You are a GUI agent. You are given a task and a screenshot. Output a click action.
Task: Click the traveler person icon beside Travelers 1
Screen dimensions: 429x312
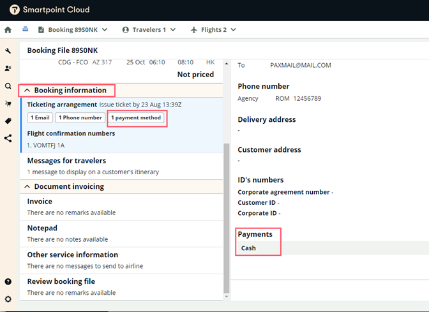point(126,29)
